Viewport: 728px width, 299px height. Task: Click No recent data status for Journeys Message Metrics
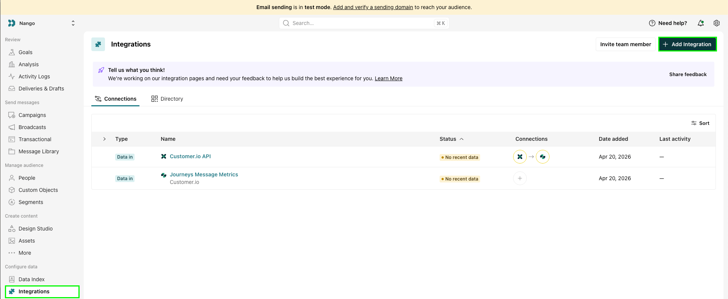460,179
